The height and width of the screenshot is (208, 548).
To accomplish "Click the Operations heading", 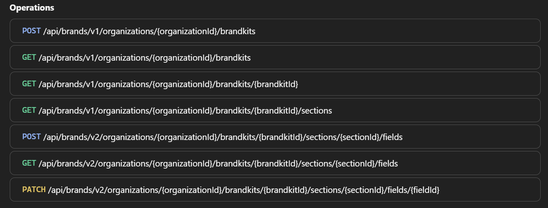I will pos(32,8).
